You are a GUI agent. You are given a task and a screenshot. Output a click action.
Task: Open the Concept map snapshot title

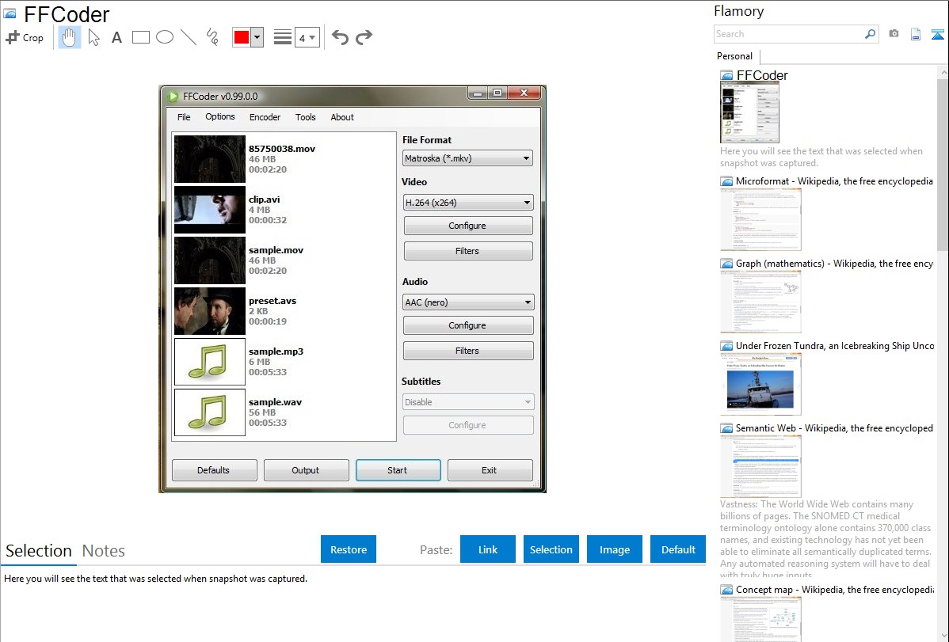click(834, 589)
